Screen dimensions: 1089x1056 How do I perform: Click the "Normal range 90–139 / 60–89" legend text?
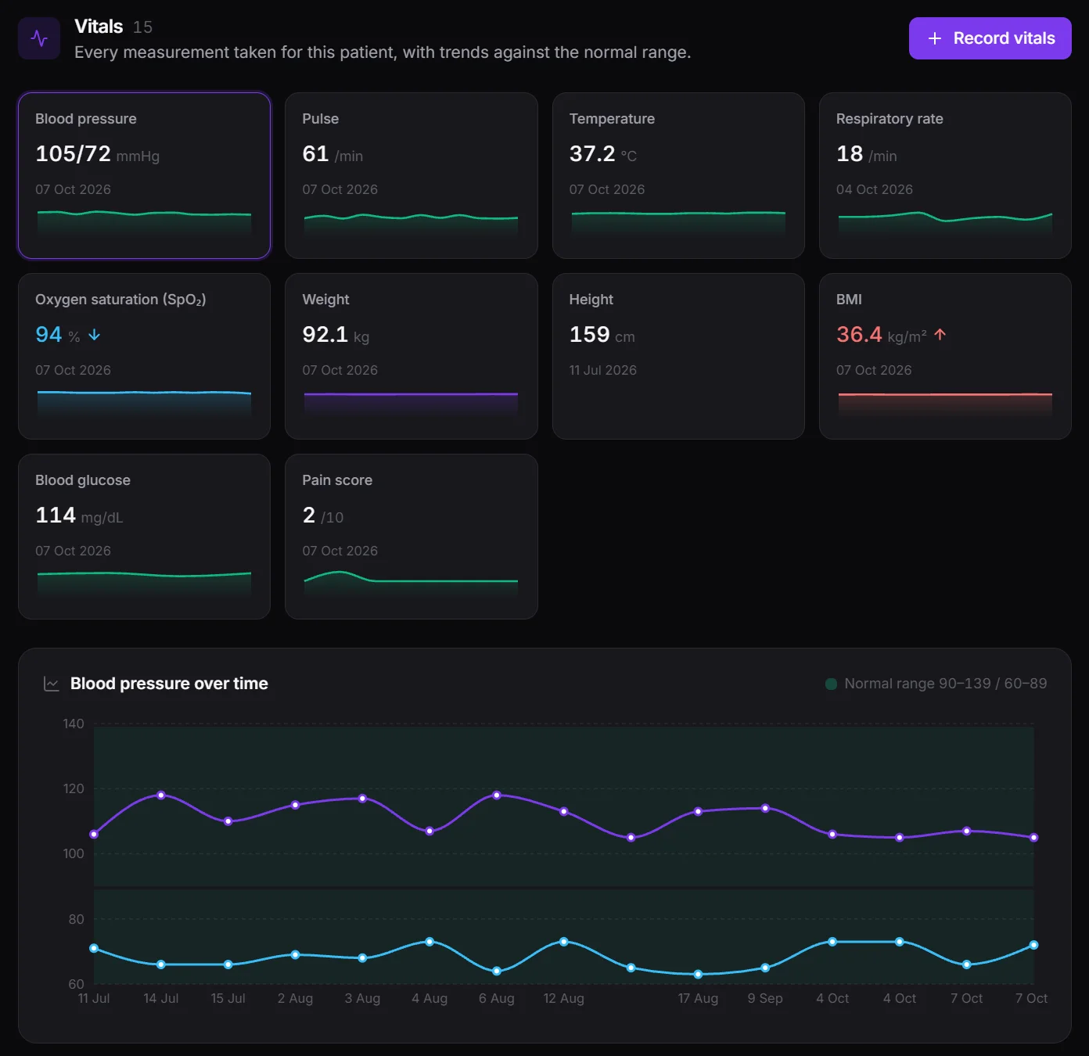click(946, 684)
